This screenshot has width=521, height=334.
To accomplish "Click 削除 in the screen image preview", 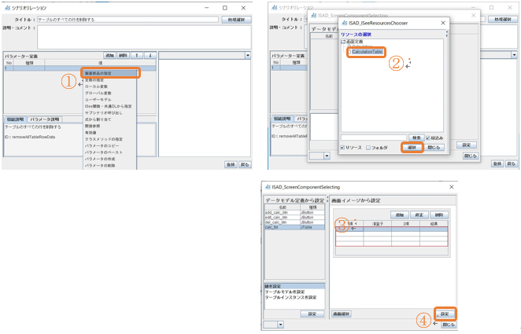I will click(x=439, y=215).
